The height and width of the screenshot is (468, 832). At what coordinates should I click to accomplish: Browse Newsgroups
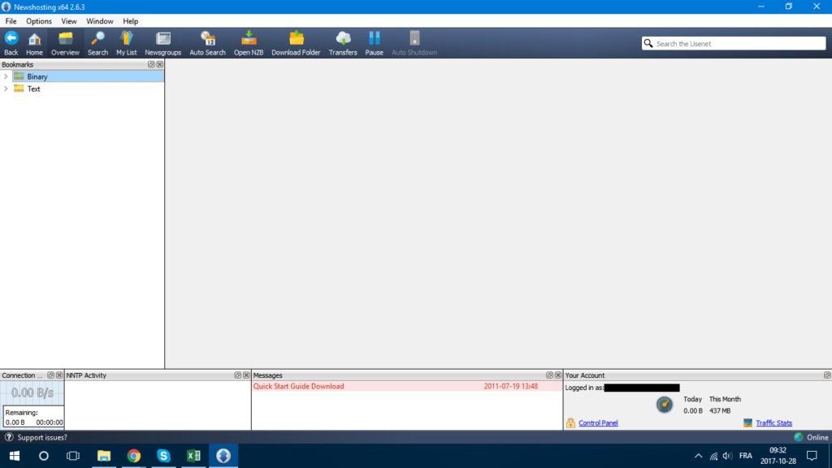coord(162,41)
